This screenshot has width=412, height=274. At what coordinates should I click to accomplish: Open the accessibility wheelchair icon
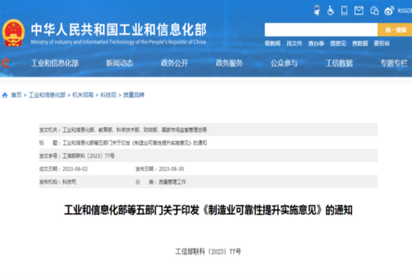(331, 11)
